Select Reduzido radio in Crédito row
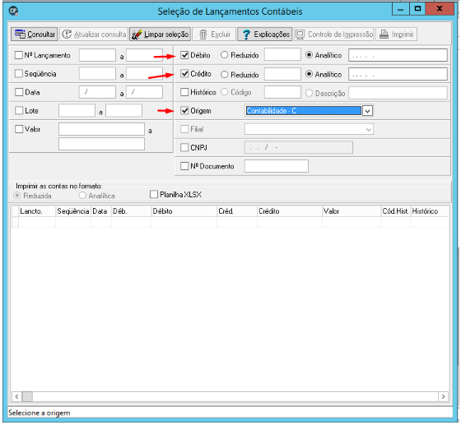Viewport: 461px width, 425px height. tap(224, 75)
